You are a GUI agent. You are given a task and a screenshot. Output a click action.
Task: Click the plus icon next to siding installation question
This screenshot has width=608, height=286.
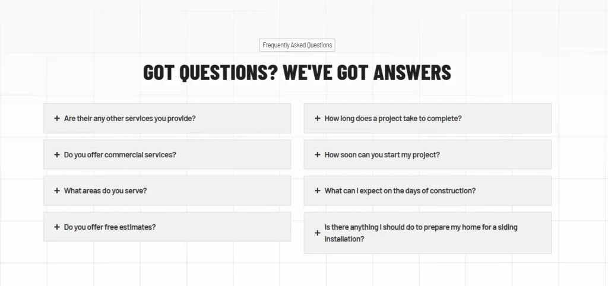click(318, 233)
